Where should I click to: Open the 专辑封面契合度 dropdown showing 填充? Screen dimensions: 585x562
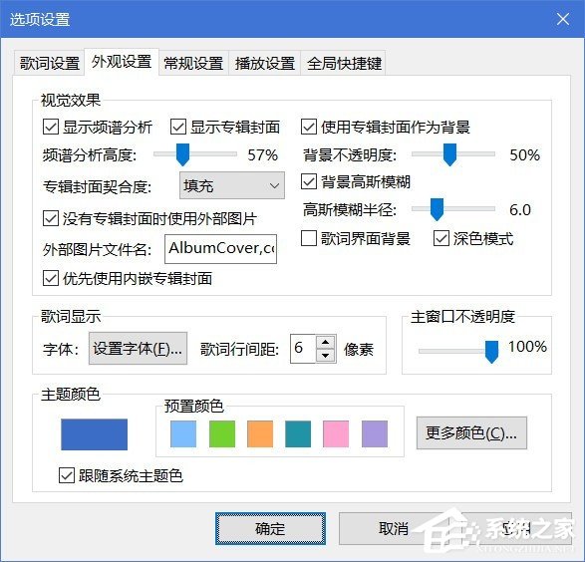[x=232, y=185]
